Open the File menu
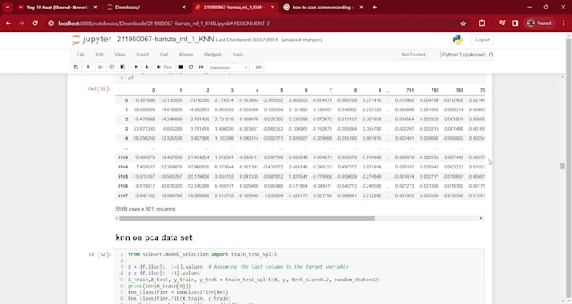Screen dimensions: 572x304 80,55
